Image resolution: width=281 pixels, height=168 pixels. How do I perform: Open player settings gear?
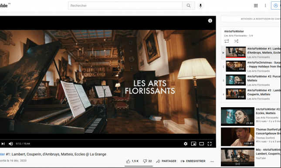pyautogui.click(x=186, y=144)
